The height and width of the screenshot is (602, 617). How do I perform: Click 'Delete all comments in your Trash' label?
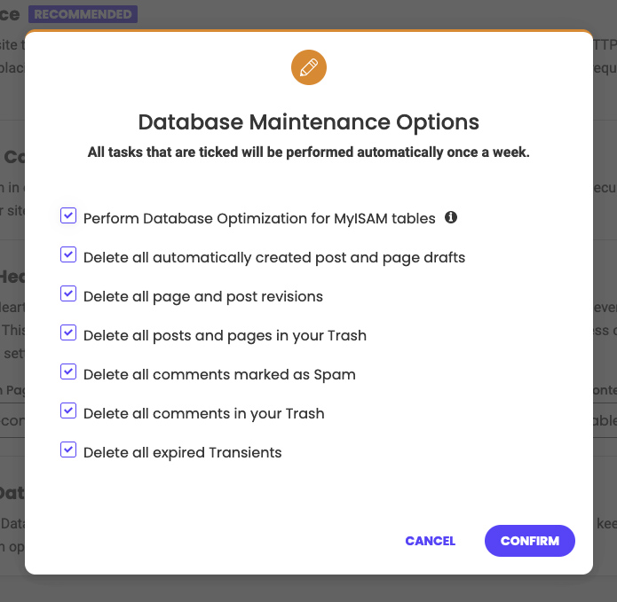(x=204, y=414)
